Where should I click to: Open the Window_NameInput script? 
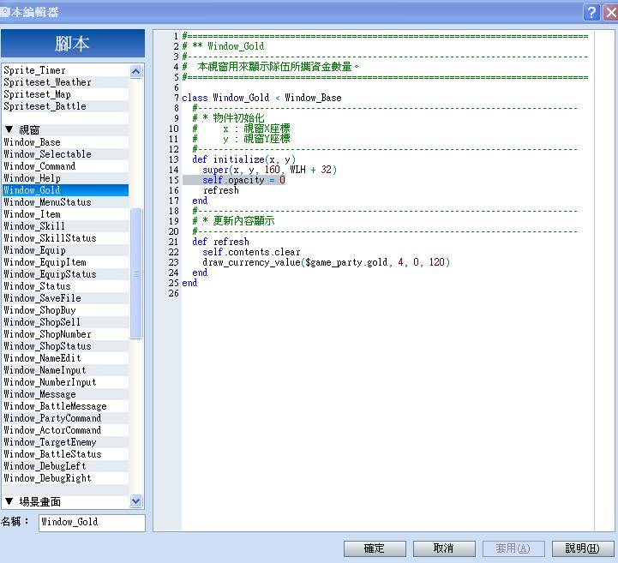pos(65,370)
